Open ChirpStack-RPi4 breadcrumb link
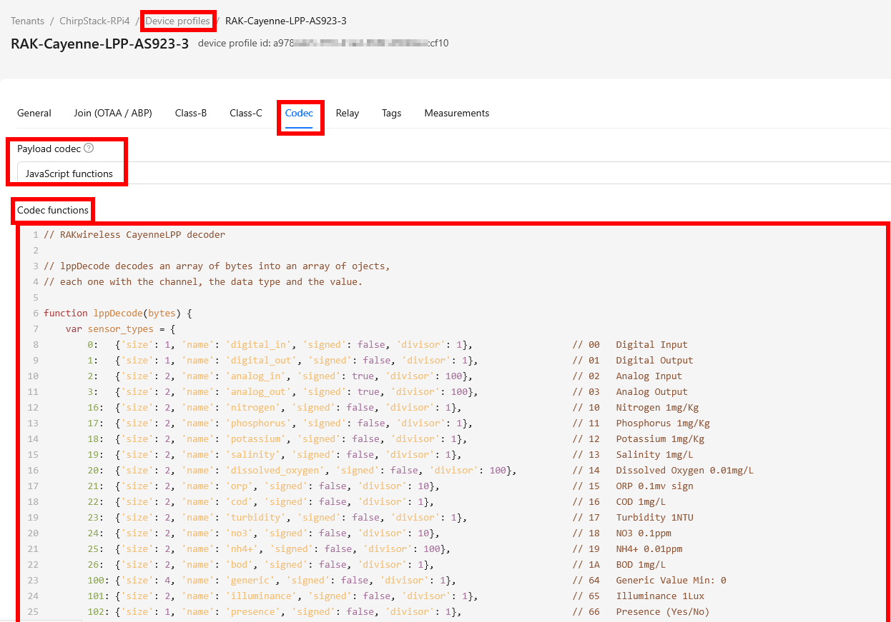Viewport: 891px width, 622px height. click(x=94, y=21)
